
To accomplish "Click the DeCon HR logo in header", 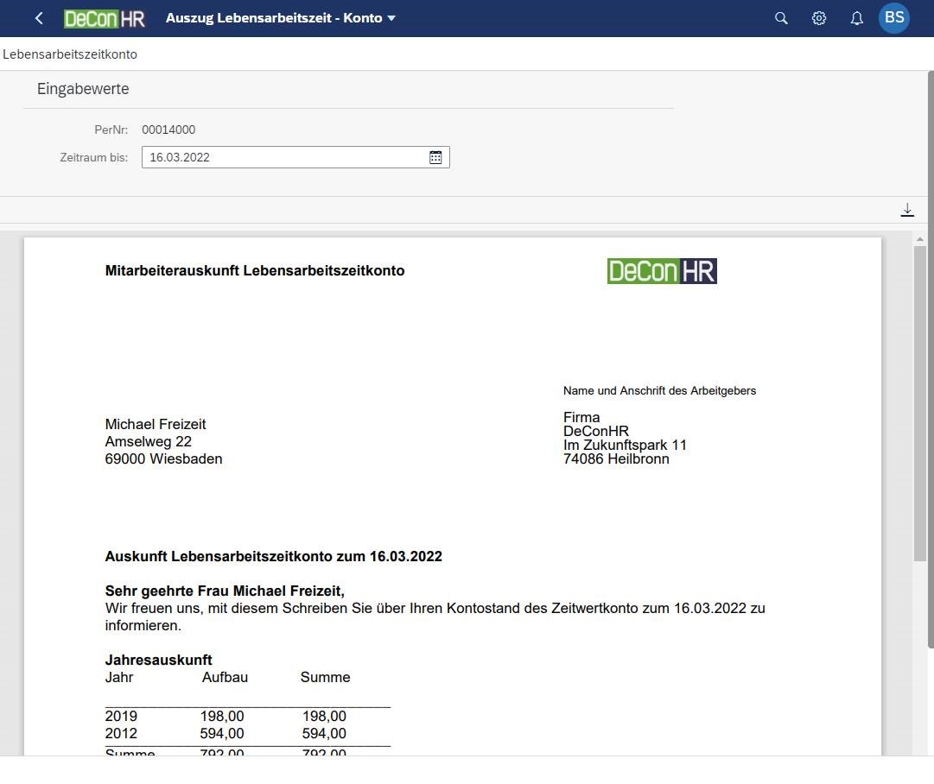I will [x=105, y=18].
